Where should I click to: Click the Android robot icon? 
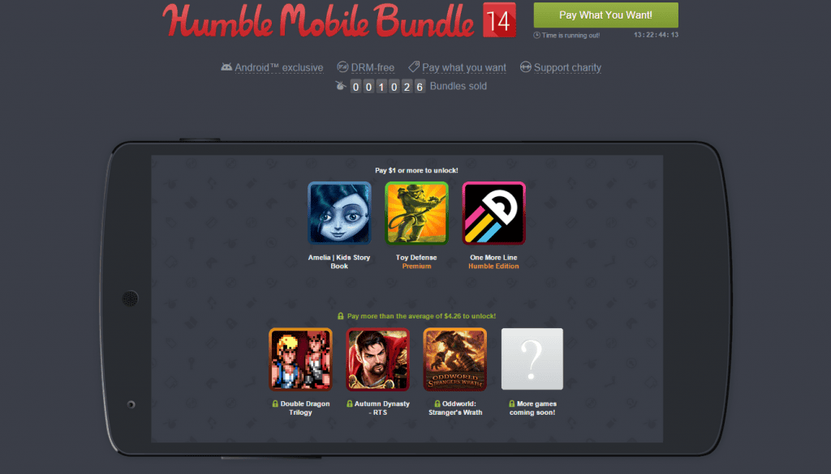tap(226, 67)
